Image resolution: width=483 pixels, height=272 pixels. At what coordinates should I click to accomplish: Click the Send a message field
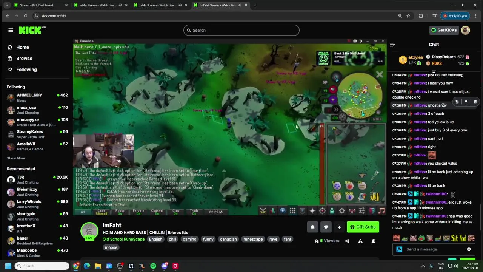434,249
